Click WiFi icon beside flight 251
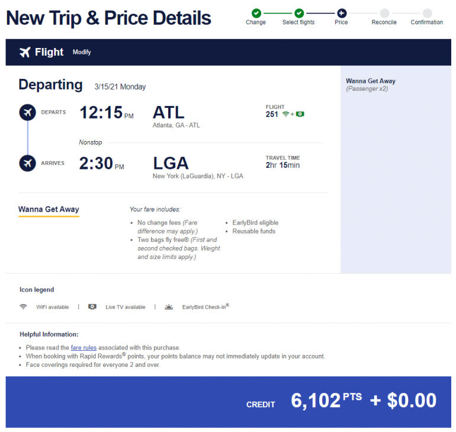The image size is (456, 432). [x=285, y=114]
